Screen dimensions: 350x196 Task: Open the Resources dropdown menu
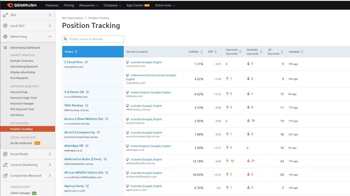coord(89,5)
